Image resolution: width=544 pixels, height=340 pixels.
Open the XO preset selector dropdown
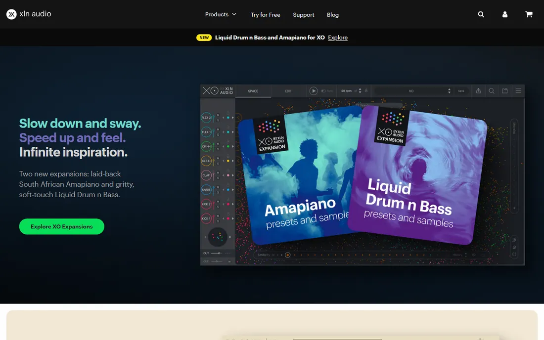click(x=413, y=91)
